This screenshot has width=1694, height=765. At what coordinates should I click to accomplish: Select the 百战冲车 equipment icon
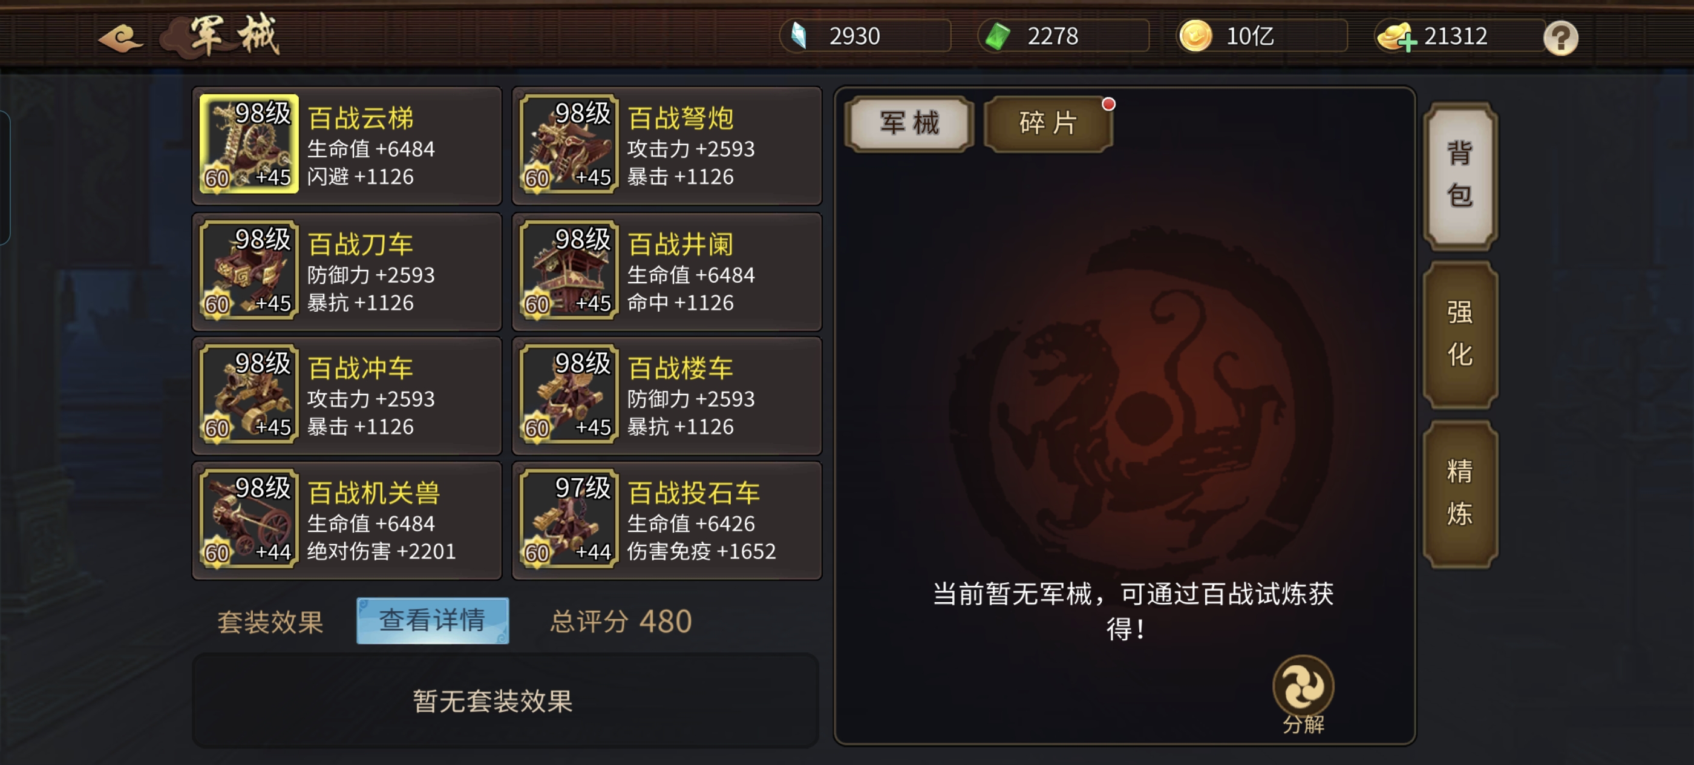pos(249,394)
